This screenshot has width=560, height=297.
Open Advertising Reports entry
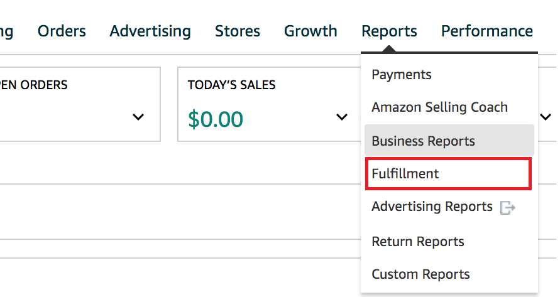(432, 207)
